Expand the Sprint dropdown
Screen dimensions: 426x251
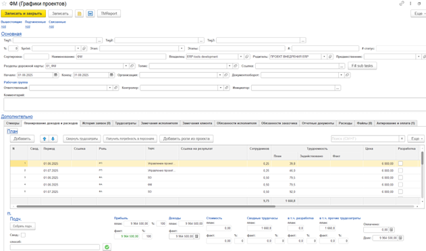click(x=78, y=49)
